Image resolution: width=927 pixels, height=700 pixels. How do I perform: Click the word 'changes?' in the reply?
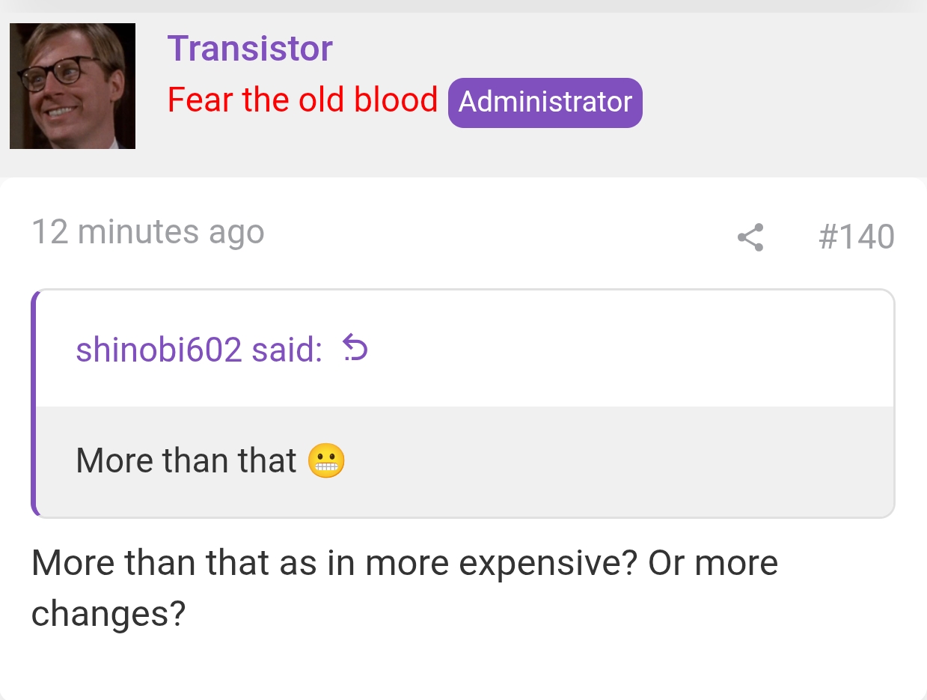tap(108, 614)
